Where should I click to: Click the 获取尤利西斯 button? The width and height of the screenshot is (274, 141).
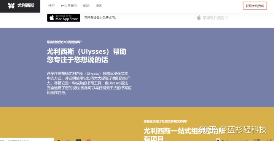255,6
